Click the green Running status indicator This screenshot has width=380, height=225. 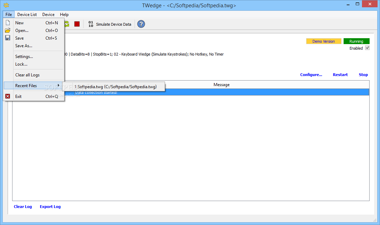pyautogui.click(x=356, y=41)
